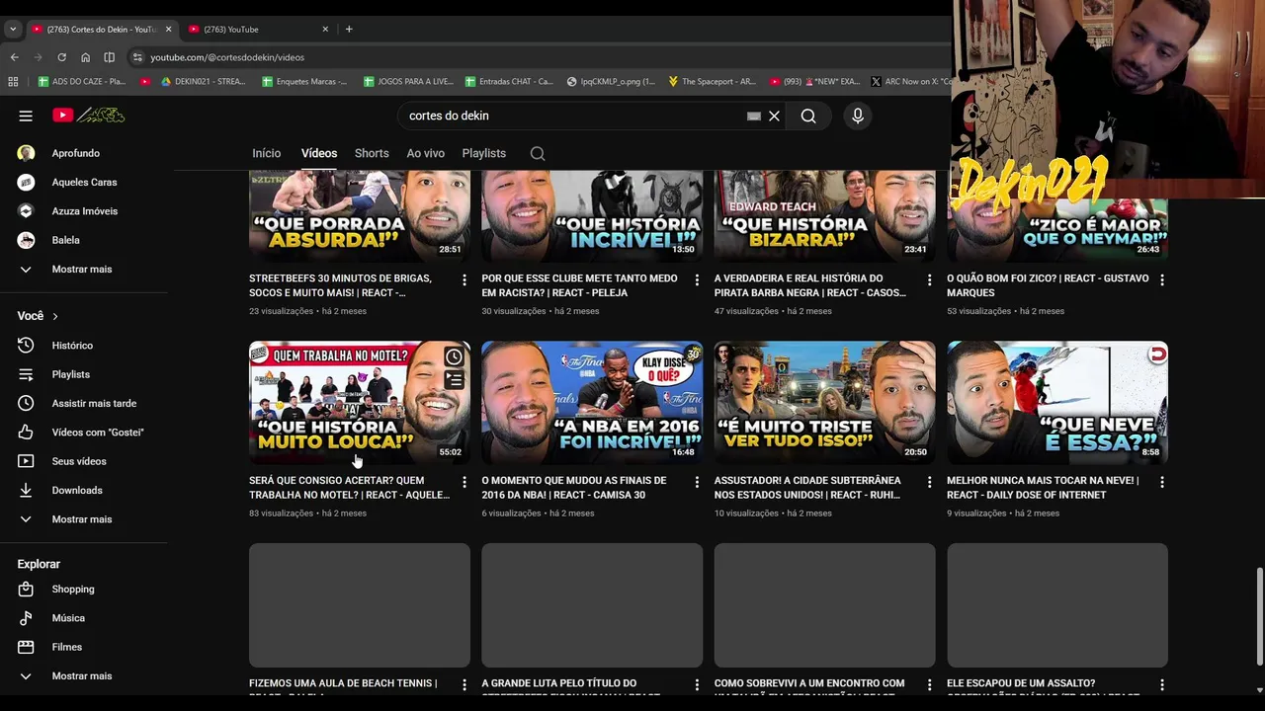The height and width of the screenshot is (711, 1265).
Task: Close the Cortes do Dekin browser tab
Action: click(x=168, y=30)
